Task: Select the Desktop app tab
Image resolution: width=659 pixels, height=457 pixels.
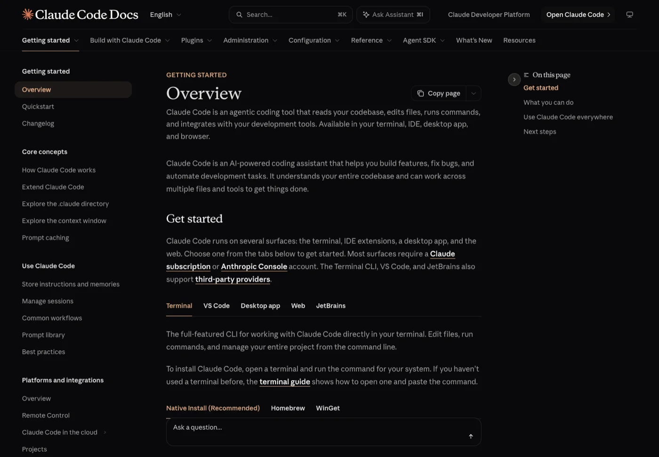Action: pos(260,306)
